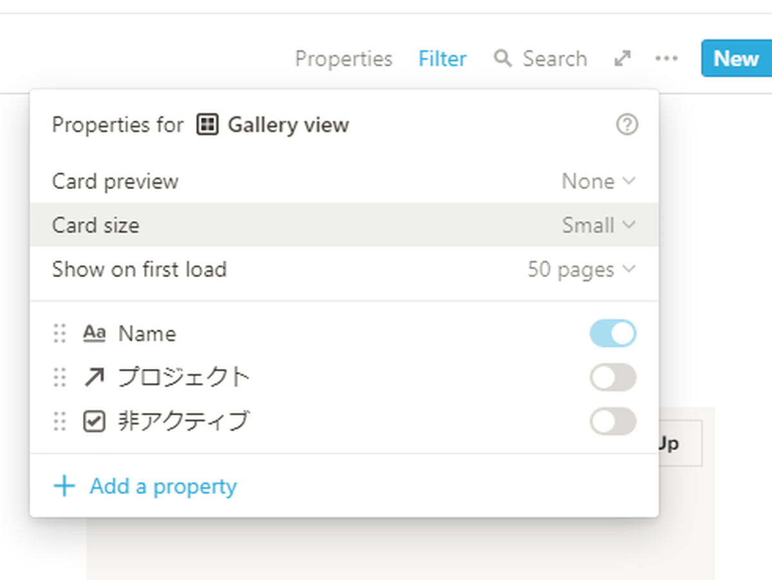
Task: Enable the プロジェクト property toggle
Action: click(x=613, y=377)
